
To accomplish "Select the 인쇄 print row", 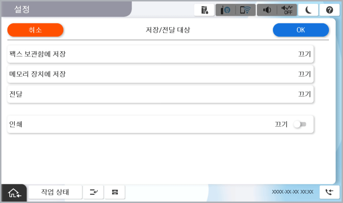I will coord(160,124).
